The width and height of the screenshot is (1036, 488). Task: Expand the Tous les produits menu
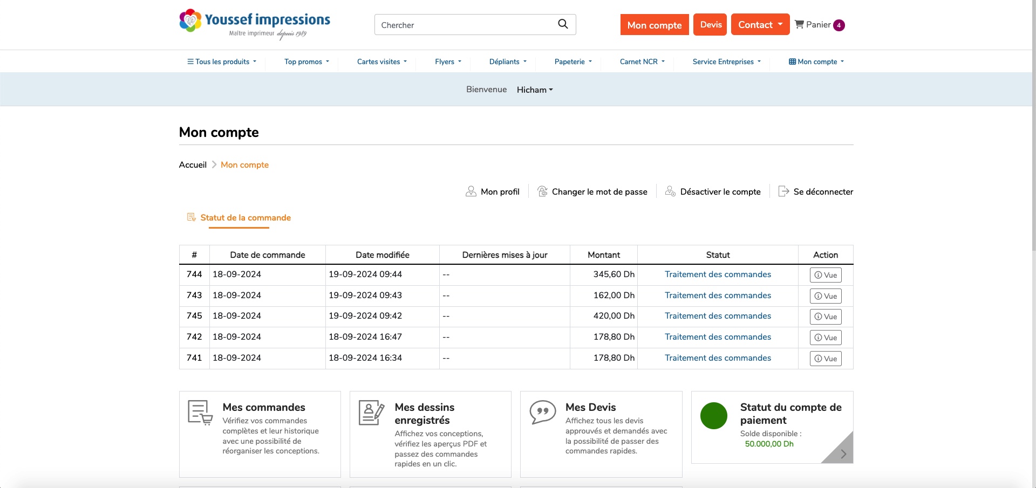pos(222,62)
